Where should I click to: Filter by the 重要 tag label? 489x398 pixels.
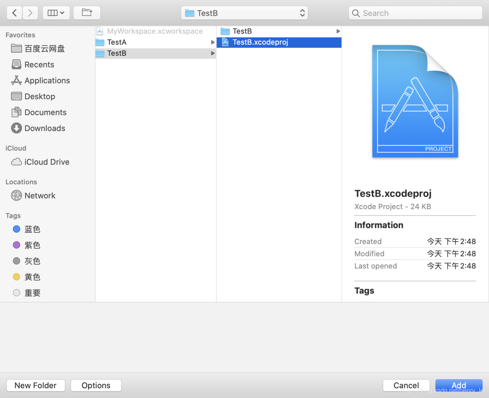32,293
